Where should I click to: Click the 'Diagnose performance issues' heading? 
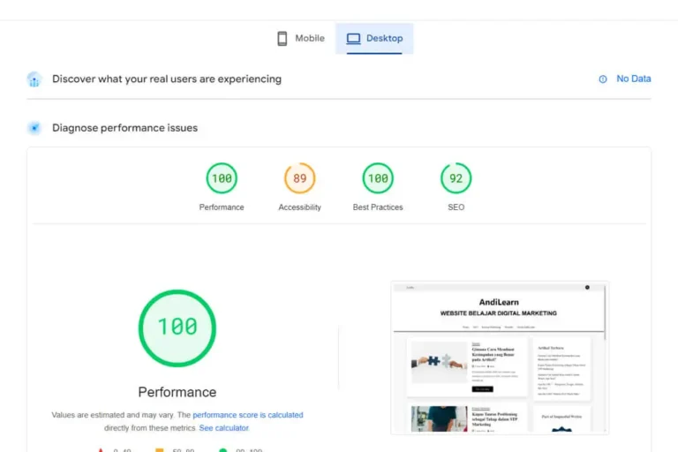coord(125,128)
